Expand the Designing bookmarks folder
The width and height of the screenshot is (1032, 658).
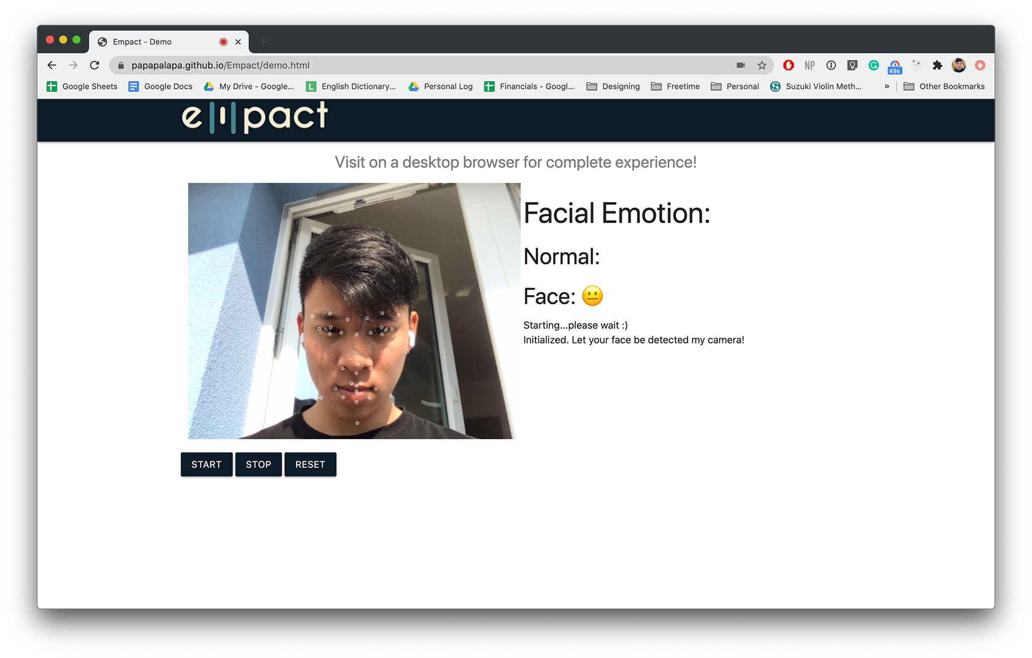tap(613, 87)
